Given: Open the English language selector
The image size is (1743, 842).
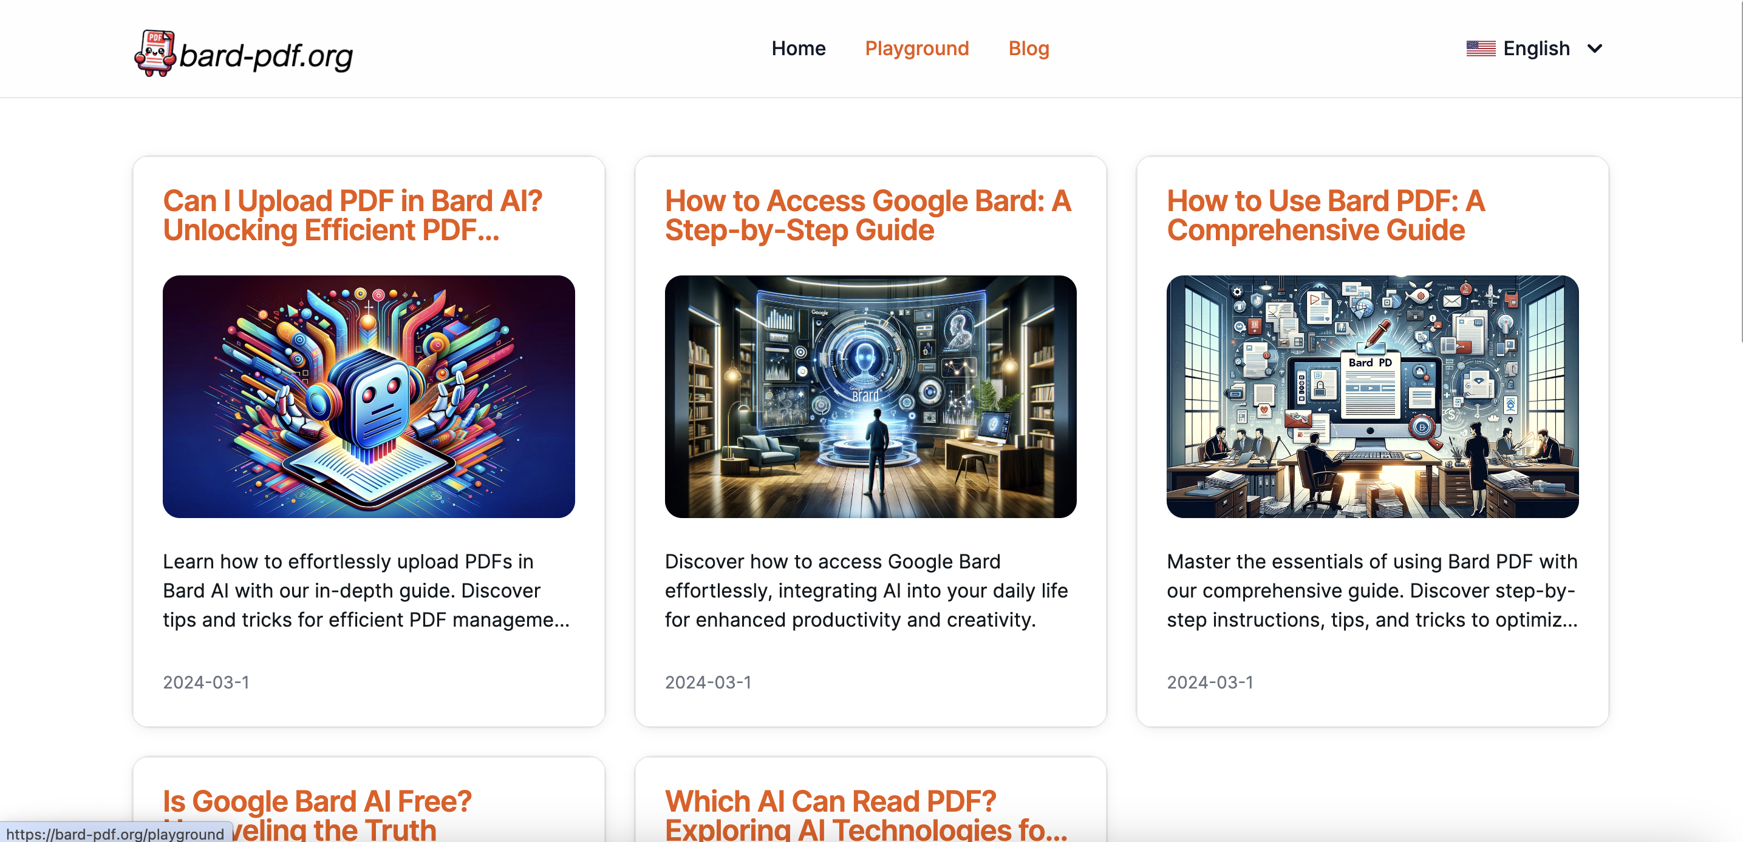Looking at the screenshot, I should pyautogui.click(x=1536, y=49).
